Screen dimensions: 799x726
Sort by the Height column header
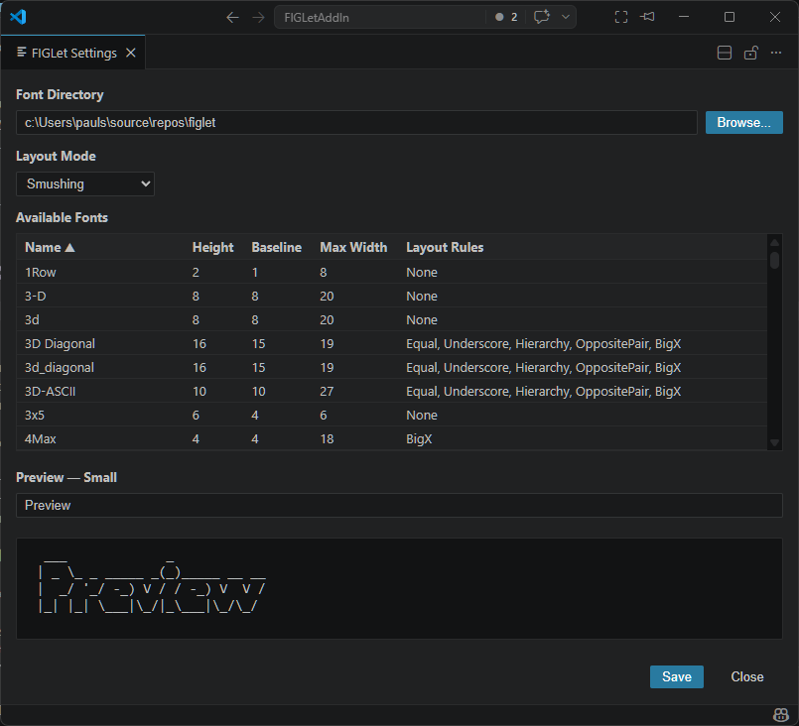pos(212,247)
